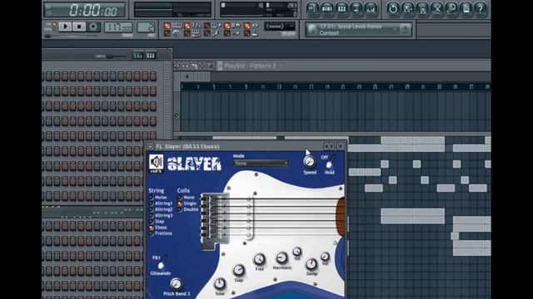
Task: Open the snap dropdown showing (none)
Action: click(x=280, y=27)
